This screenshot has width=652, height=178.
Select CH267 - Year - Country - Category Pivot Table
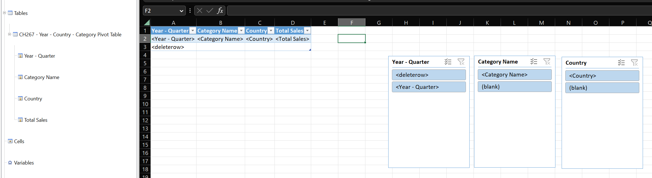coord(70,34)
